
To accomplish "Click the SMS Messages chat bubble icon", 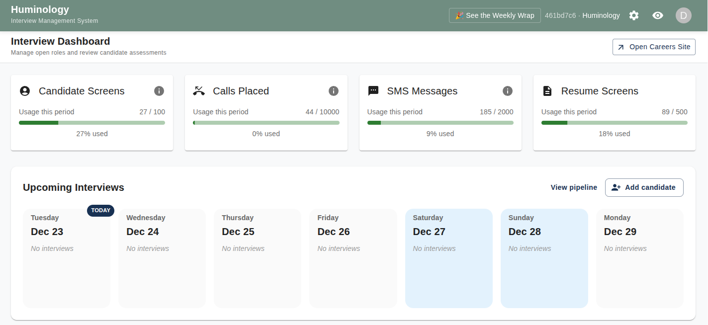I will click(x=373, y=91).
